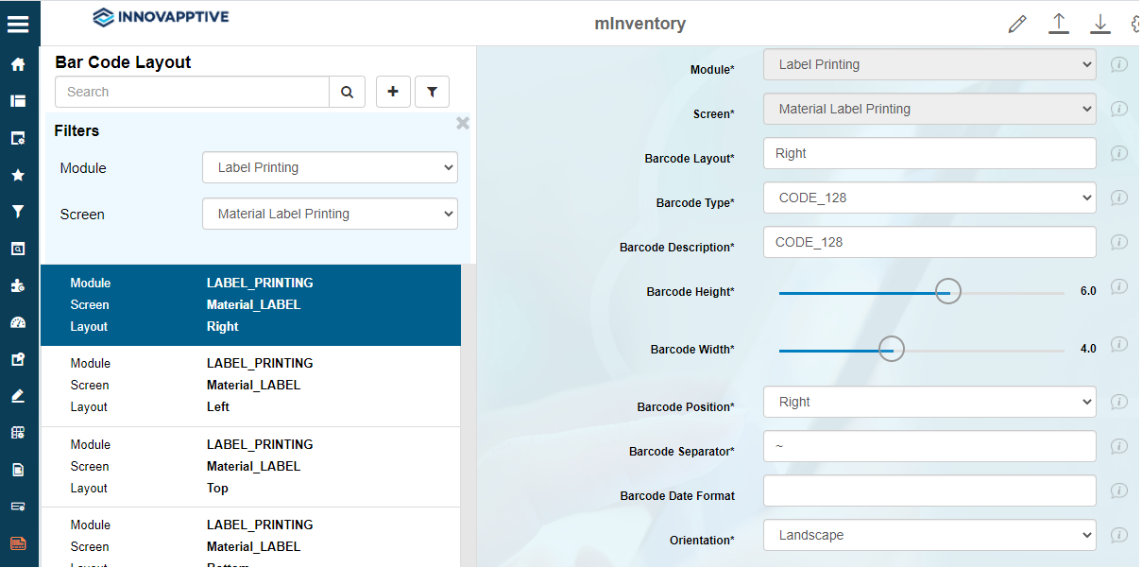Open the Screen filter dropdown

pos(330,214)
